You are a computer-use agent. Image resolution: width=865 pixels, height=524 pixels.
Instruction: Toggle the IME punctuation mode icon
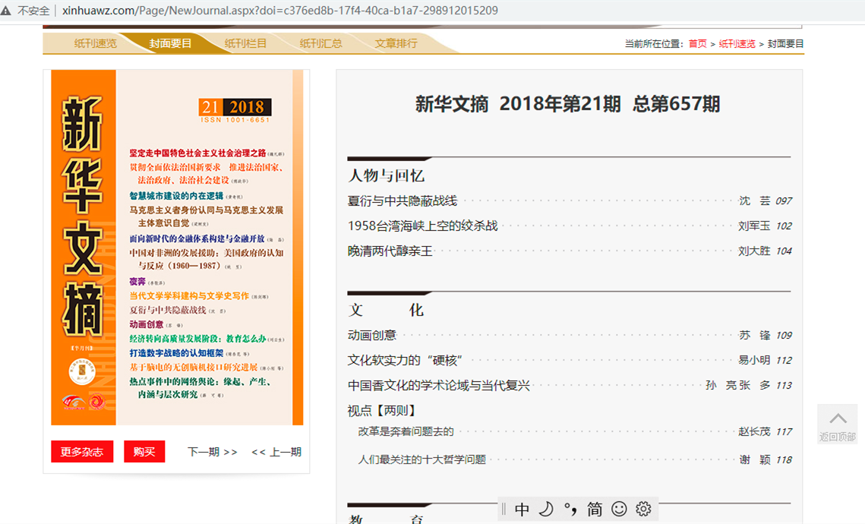pyautogui.click(x=570, y=509)
